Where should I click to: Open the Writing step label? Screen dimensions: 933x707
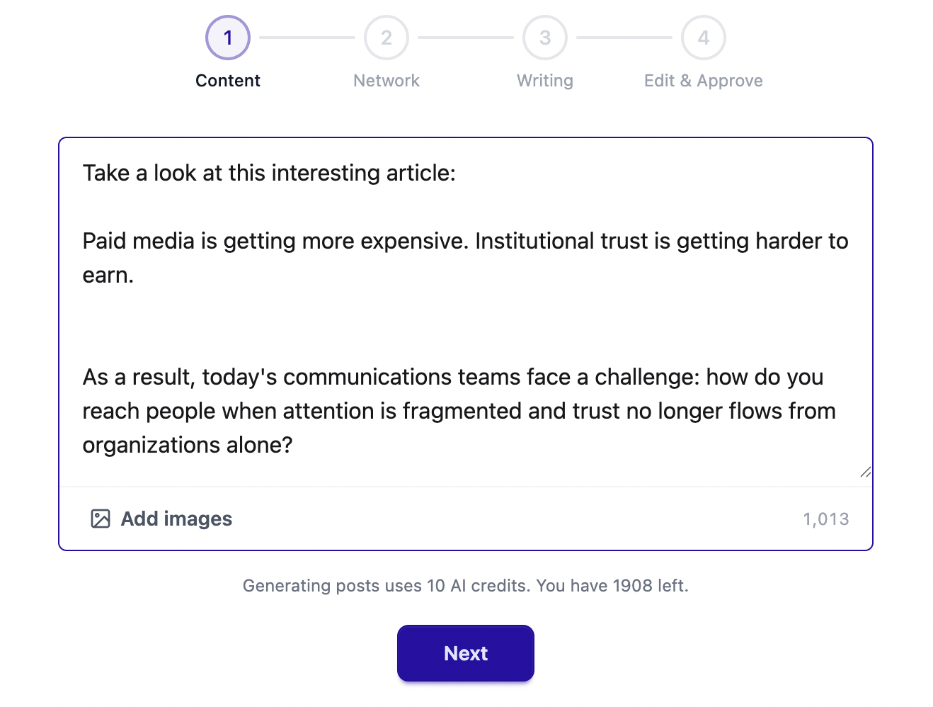(x=545, y=81)
